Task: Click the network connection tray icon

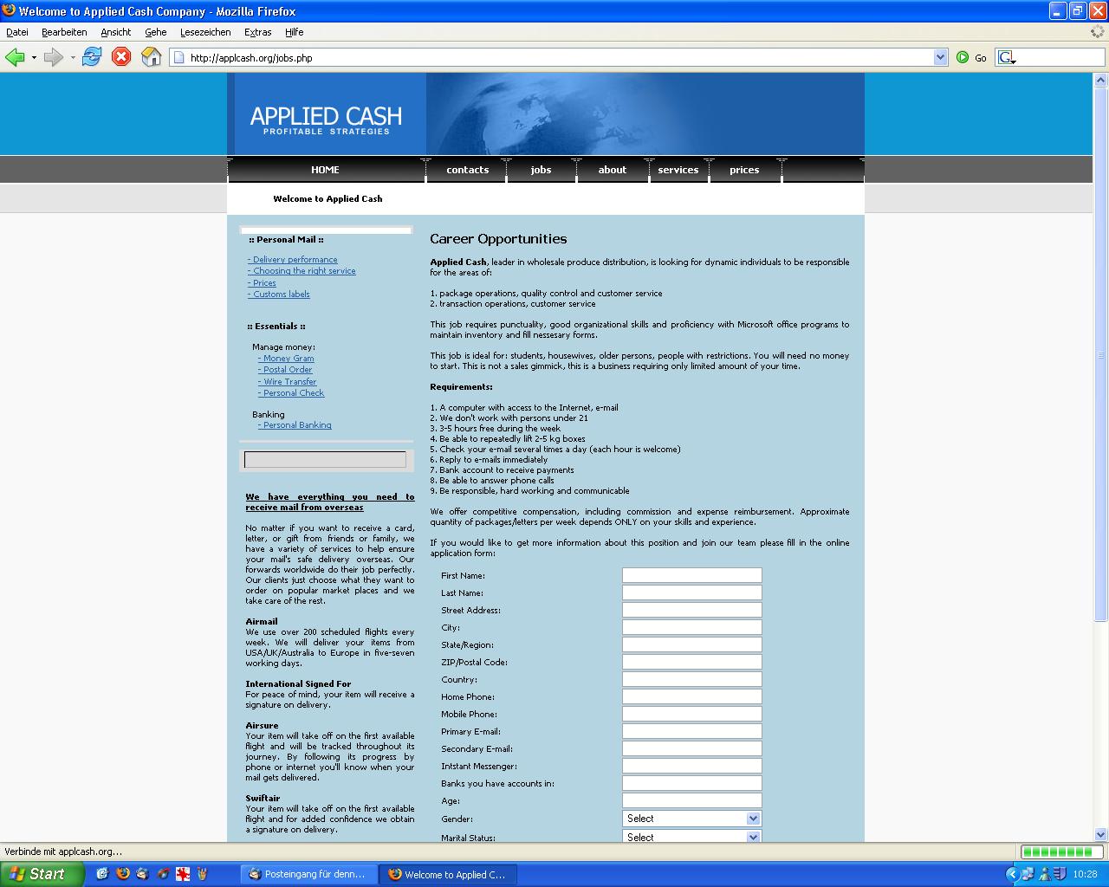Action: coord(1028,874)
